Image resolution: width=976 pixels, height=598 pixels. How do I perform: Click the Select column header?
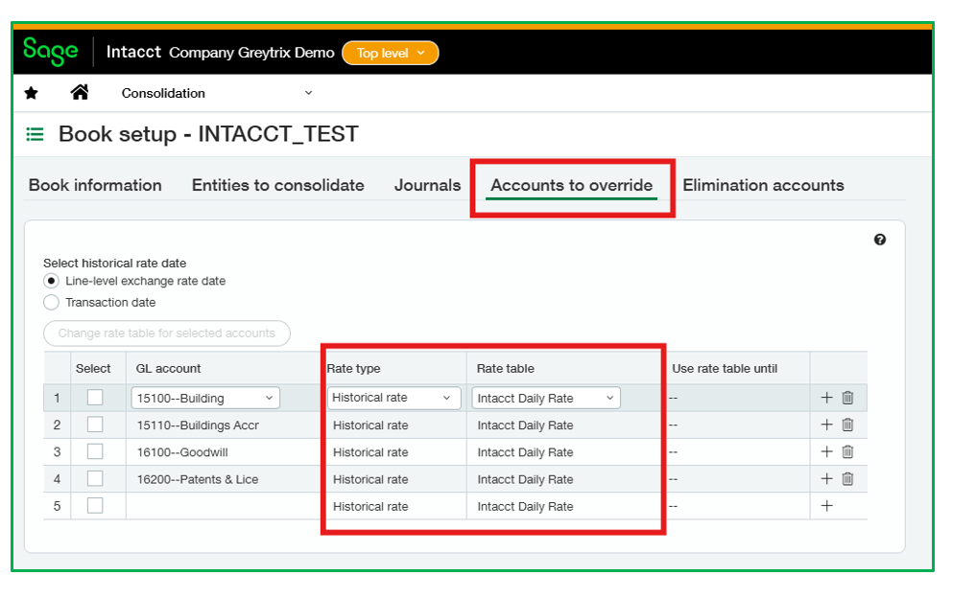tap(93, 369)
